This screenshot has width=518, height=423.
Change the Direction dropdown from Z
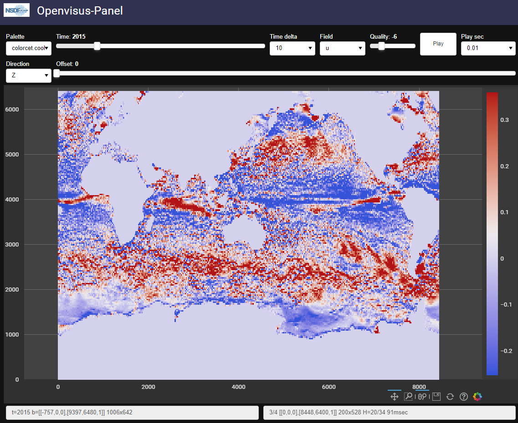pyautogui.click(x=29, y=76)
